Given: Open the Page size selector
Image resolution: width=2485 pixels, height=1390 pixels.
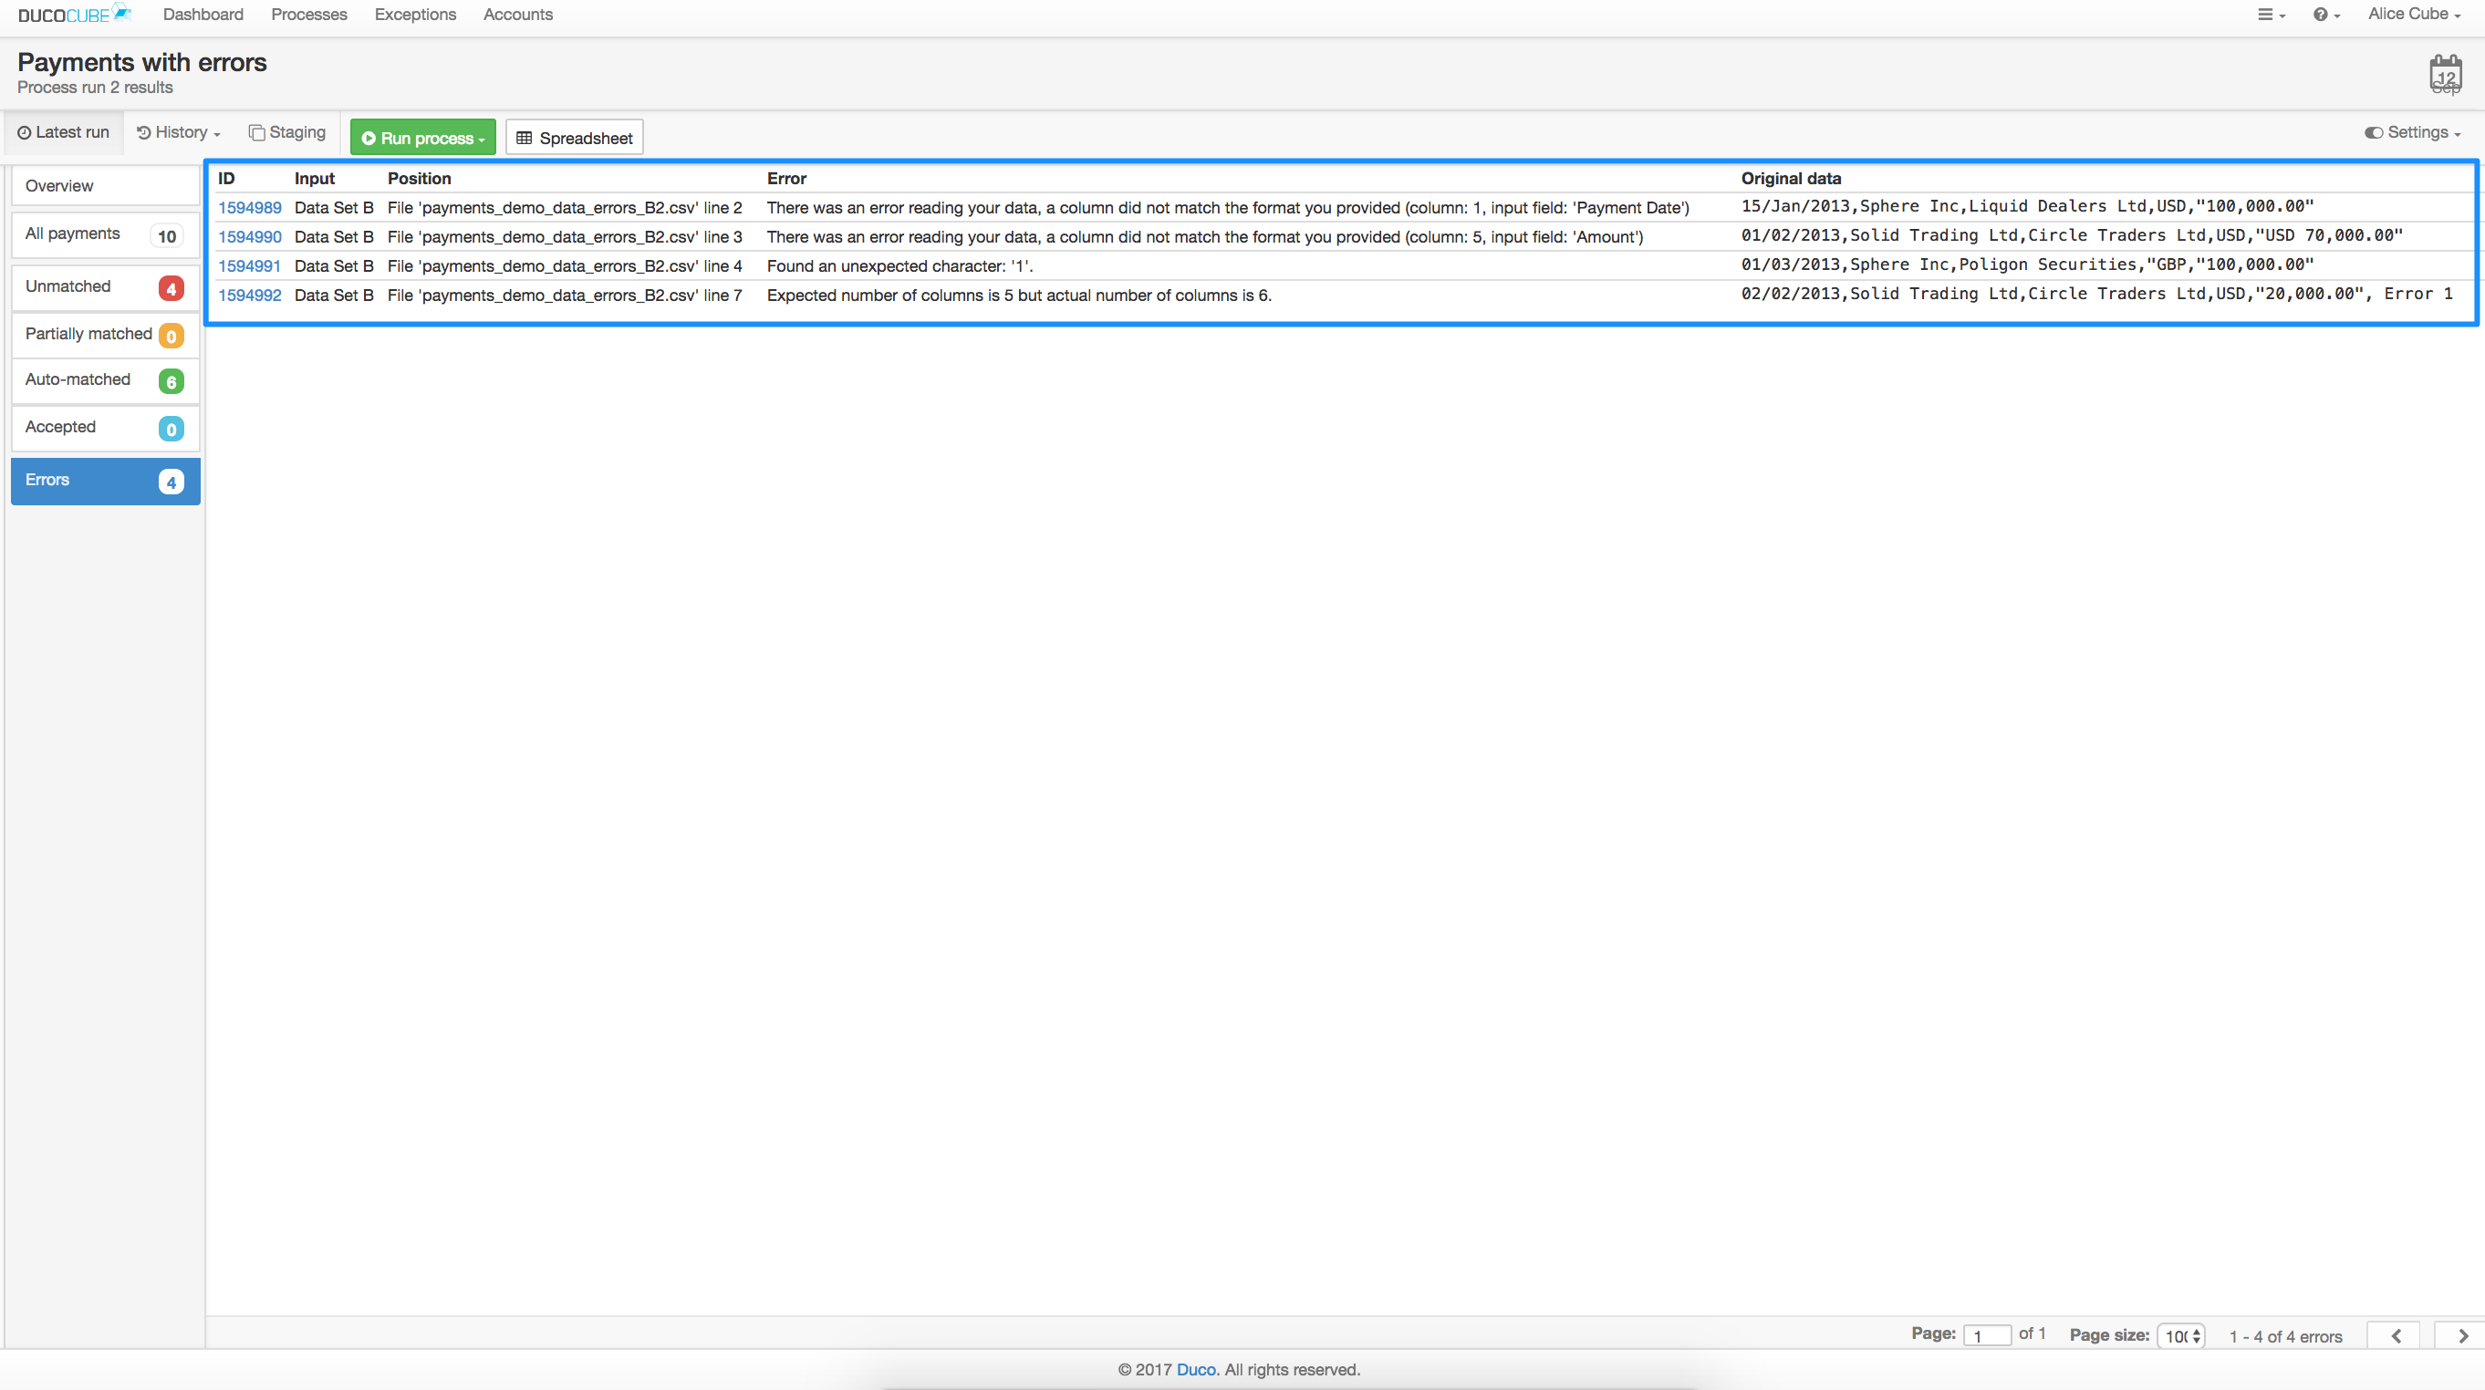Looking at the screenshot, I should click(2180, 1336).
